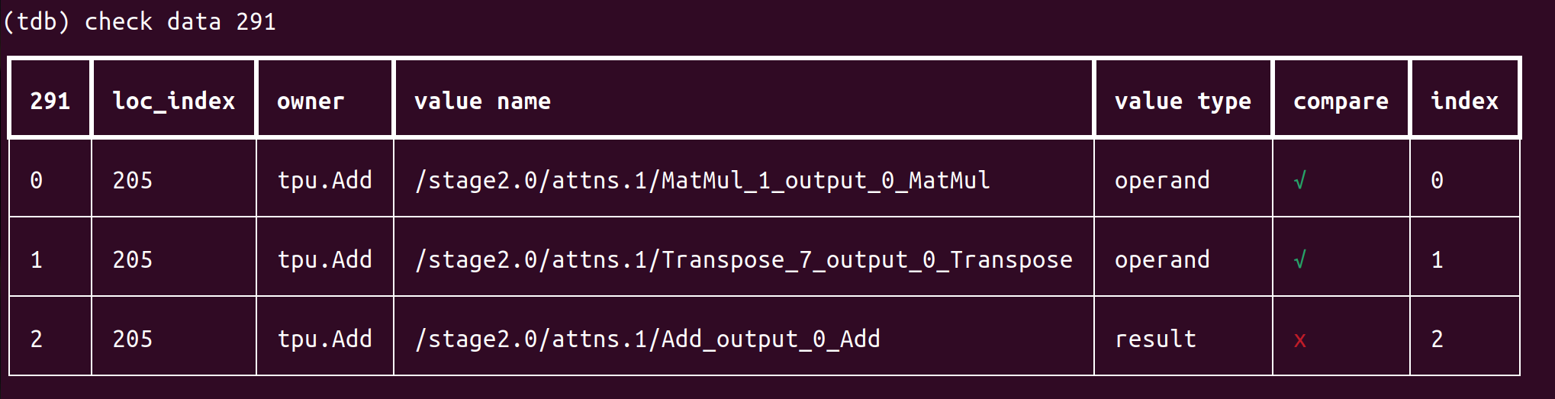Click the '291' header cell
This screenshot has width=1555, height=399.
coord(50,101)
